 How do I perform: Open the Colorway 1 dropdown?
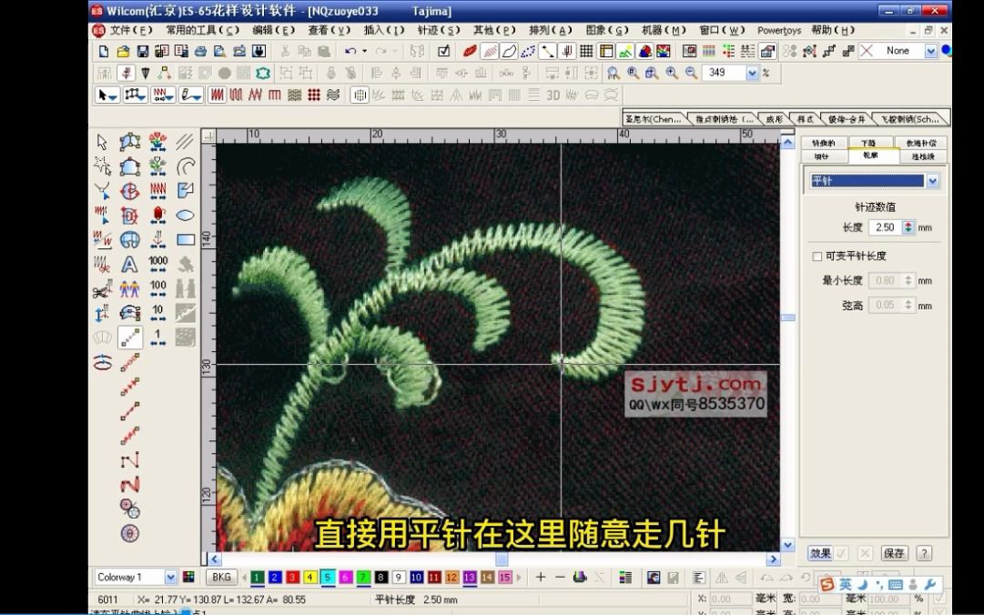coord(171,578)
